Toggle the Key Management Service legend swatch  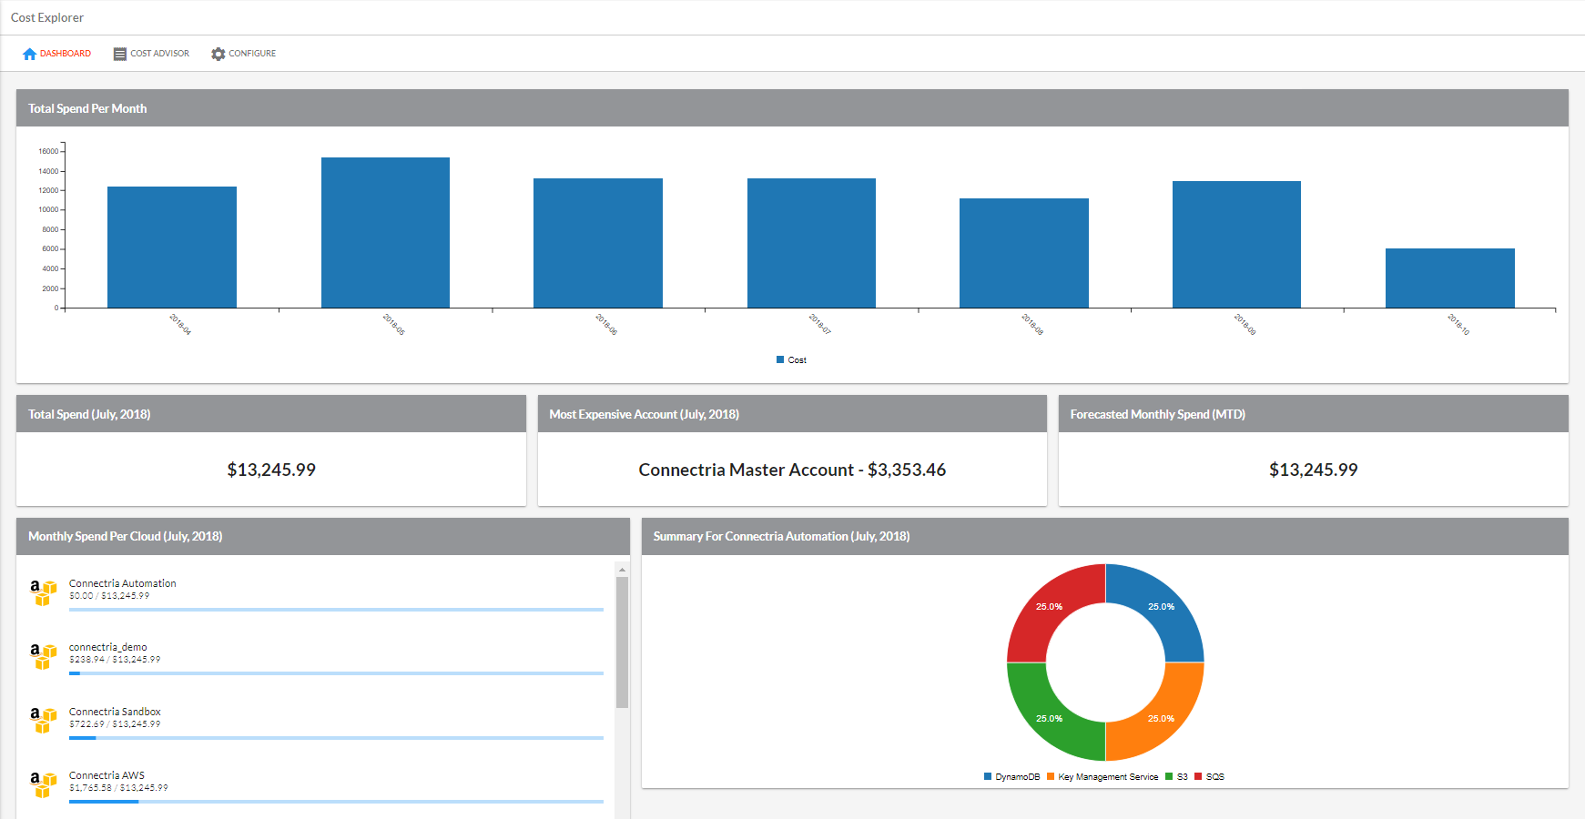[x=1051, y=776]
